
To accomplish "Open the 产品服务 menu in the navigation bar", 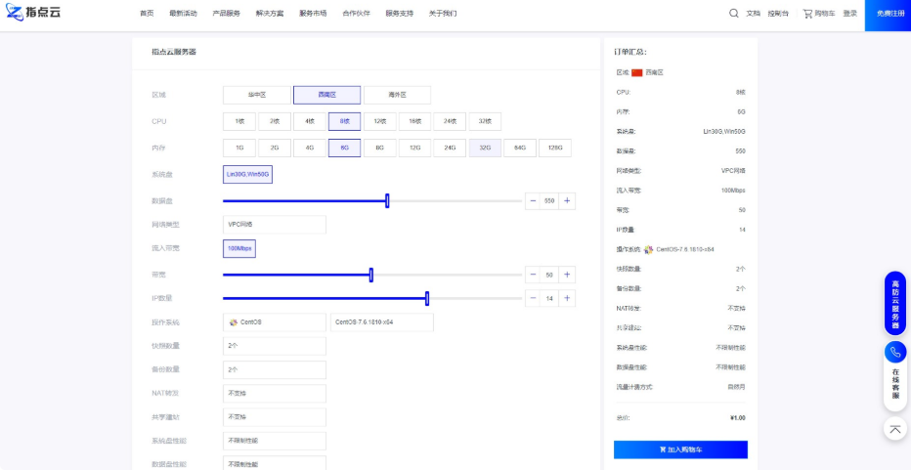I will click(x=227, y=14).
